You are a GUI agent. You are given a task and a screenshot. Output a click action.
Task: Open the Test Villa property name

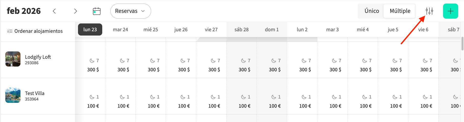[x=35, y=93]
